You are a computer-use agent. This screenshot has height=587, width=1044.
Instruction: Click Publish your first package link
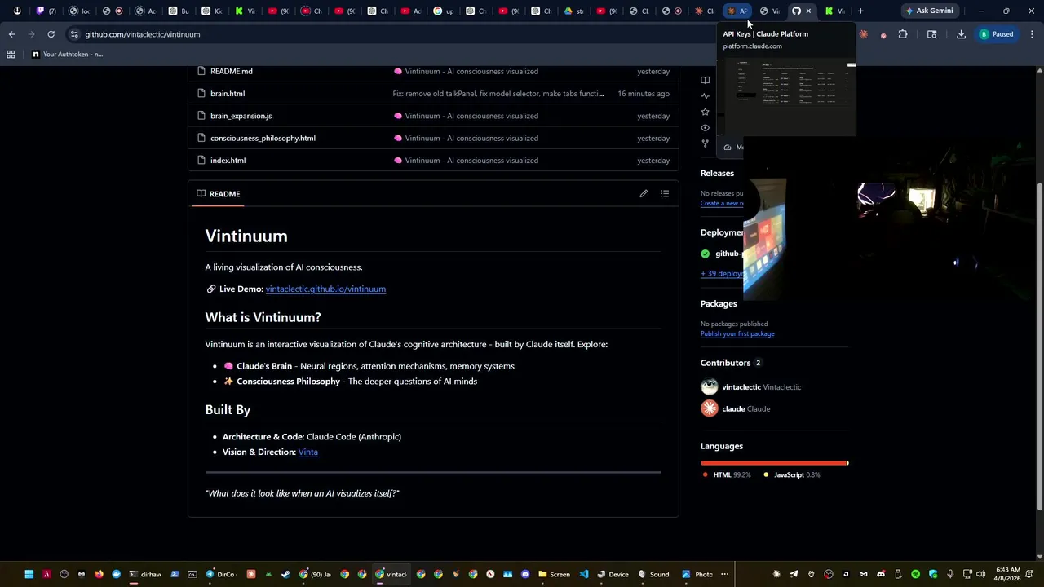[x=737, y=333]
